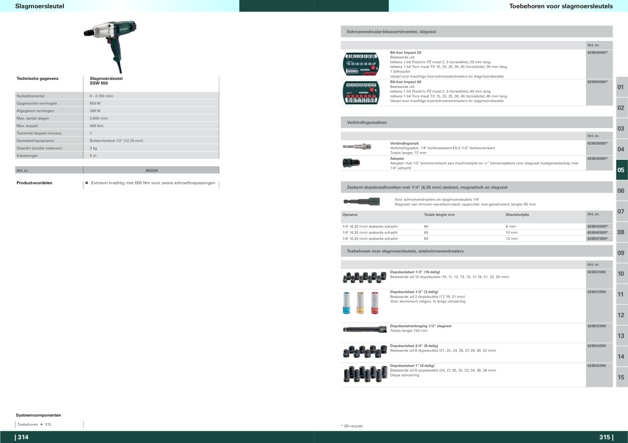Click the magnetic hex socket bit image
628x443 pixels.
pyautogui.click(x=362, y=201)
